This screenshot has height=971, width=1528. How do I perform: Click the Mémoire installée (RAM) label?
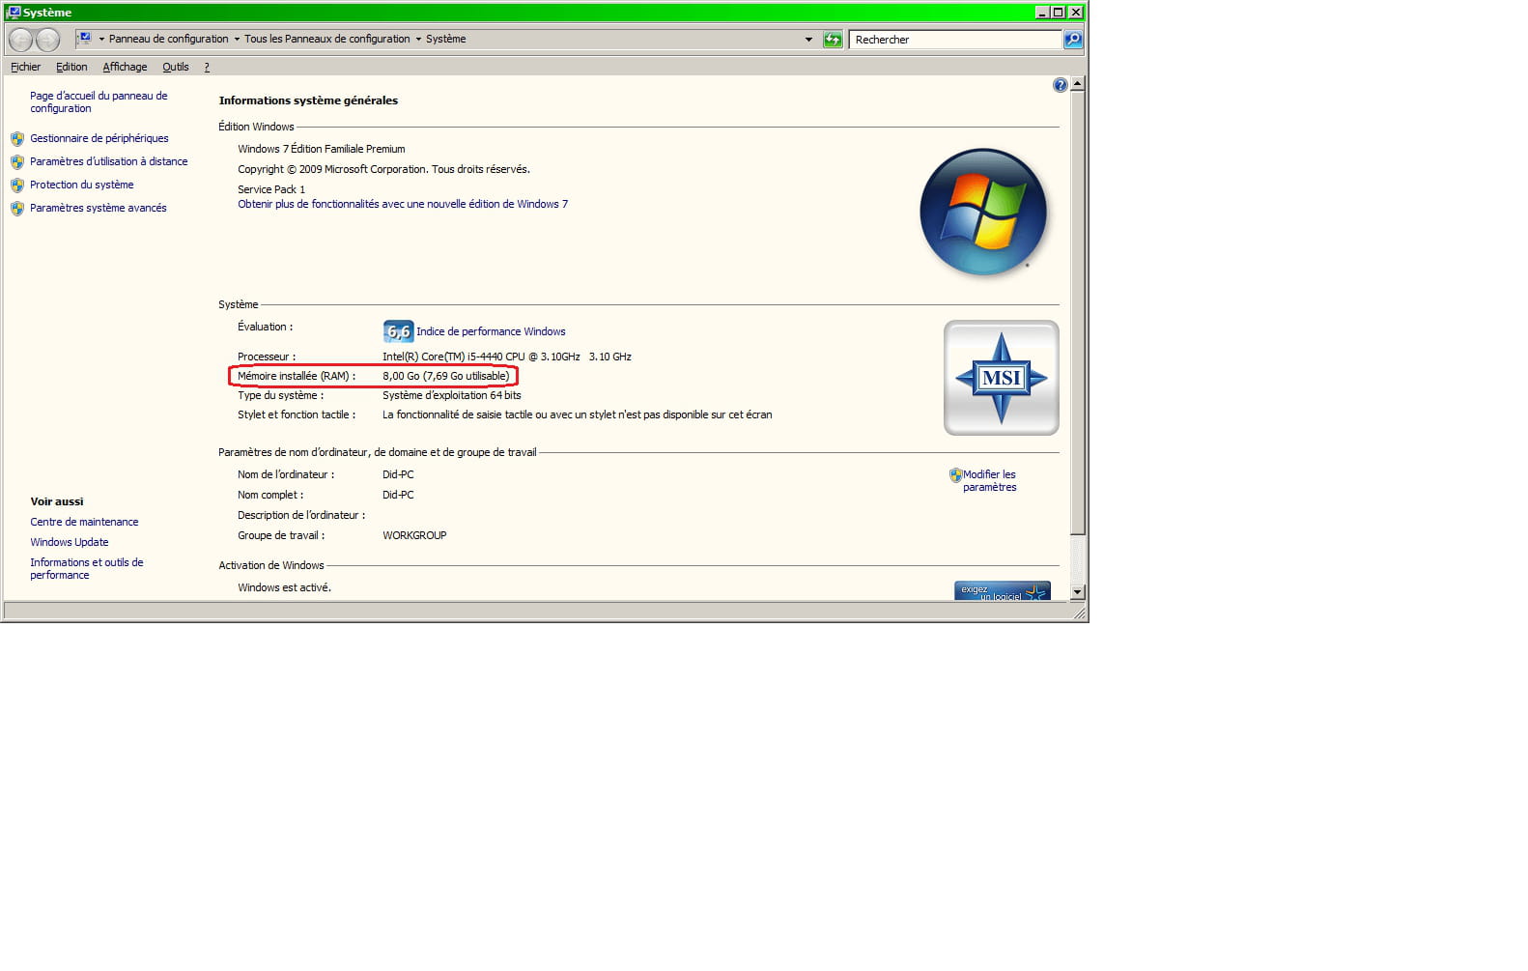pos(297,376)
